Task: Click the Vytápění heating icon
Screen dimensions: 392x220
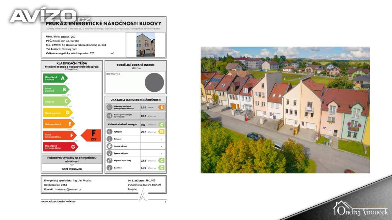Action: click(109, 132)
